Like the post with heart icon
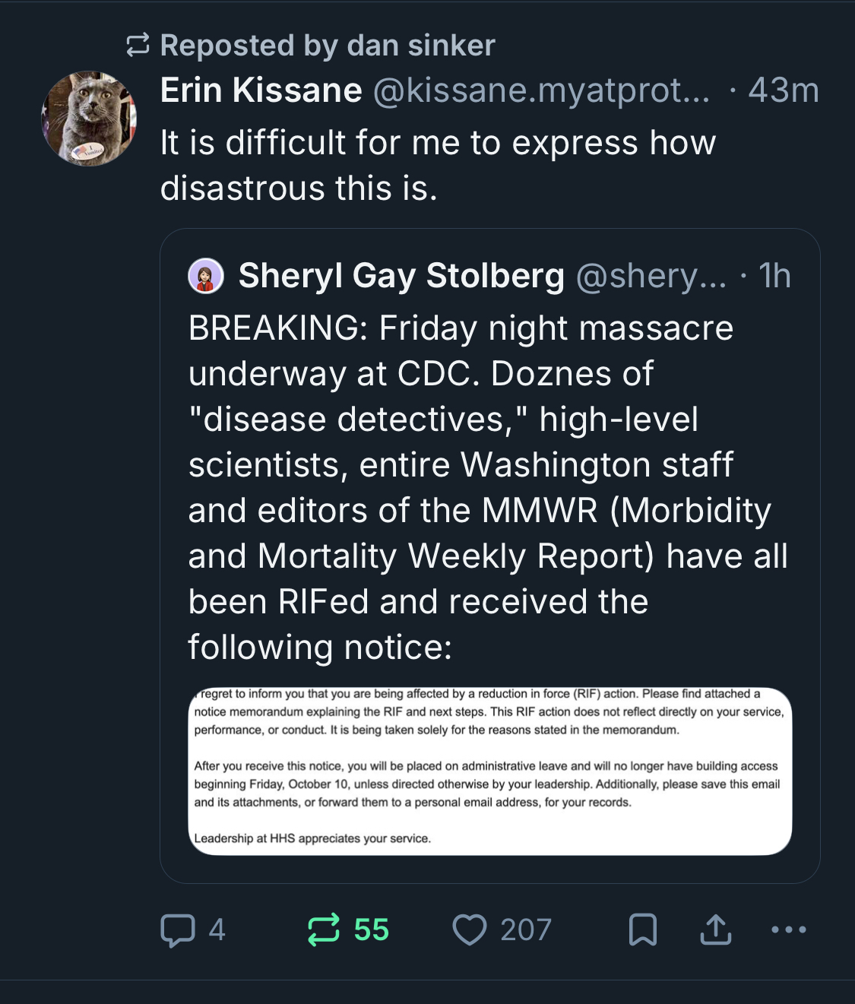The height and width of the screenshot is (1004, 855). 469,930
